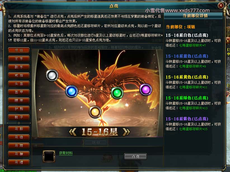This screenshot has width=230, height=172.
Task: Close the 点亮 window
Action: pyautogui.click(x=221, y=6)
